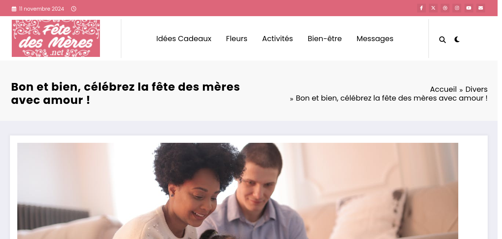Open the Idées Cadeaux menu
Screen dimensions: 502x239
[x=184, y=39]
